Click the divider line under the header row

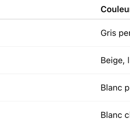pos(65,19)
